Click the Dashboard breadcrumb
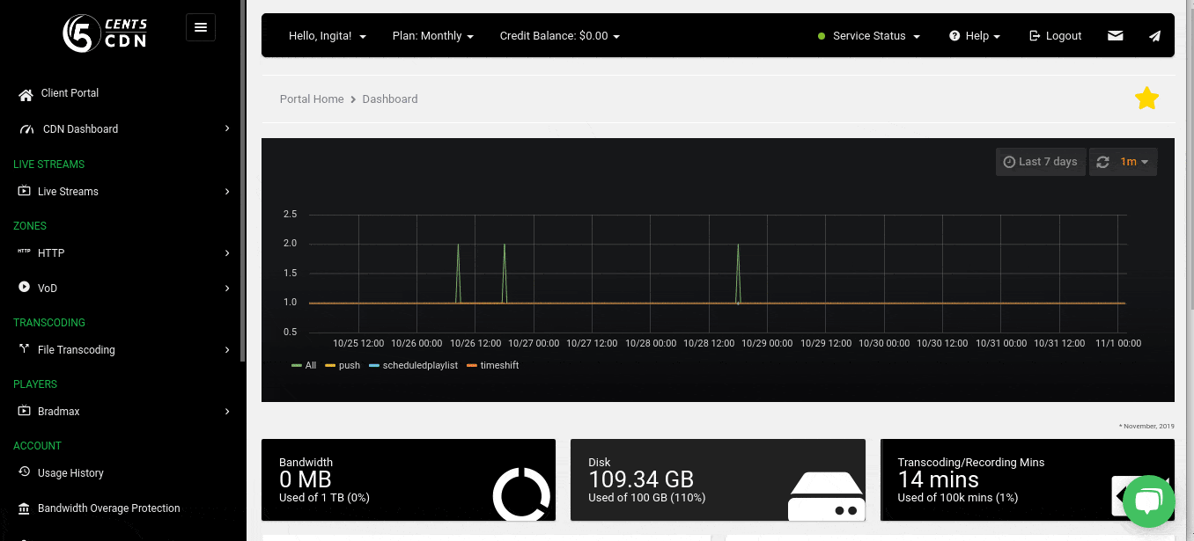1194x541 pixels. click(x=390, y=99)
